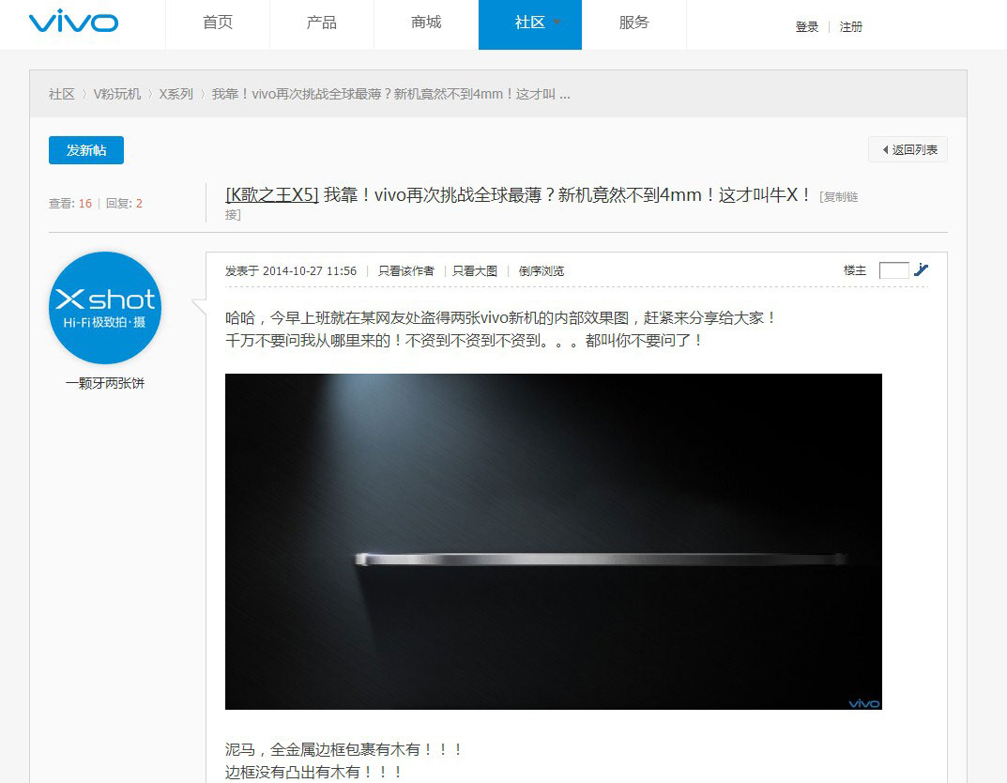Click the vivo logo in header
The height and width of the screenshot is (783, 1007).
click(x=74, y=22)
